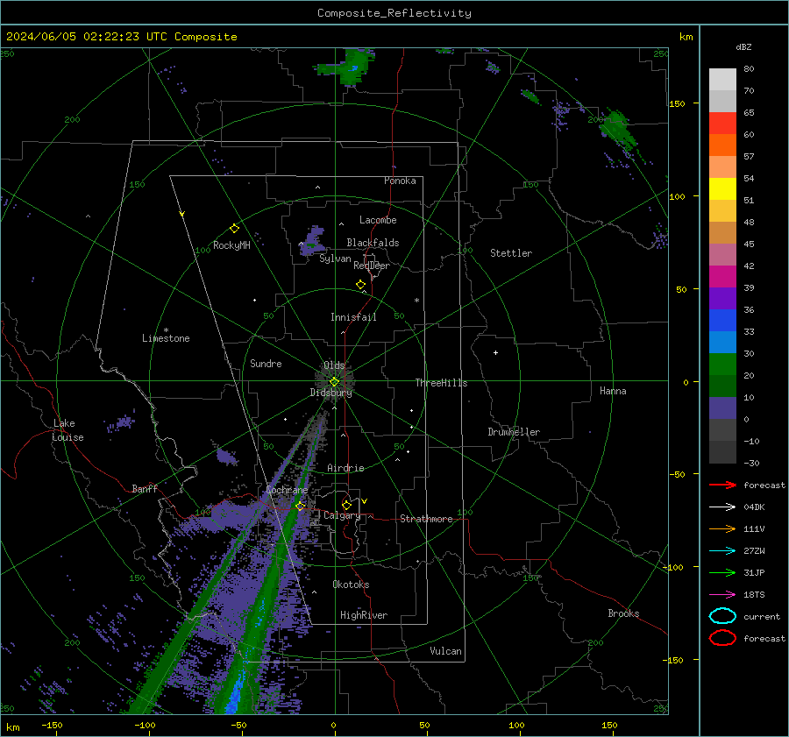Click the Olds label
The width and height of the screenshot is (789, 737).
(x=334, y=365)
